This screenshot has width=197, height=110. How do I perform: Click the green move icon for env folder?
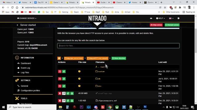click(64, 86)
